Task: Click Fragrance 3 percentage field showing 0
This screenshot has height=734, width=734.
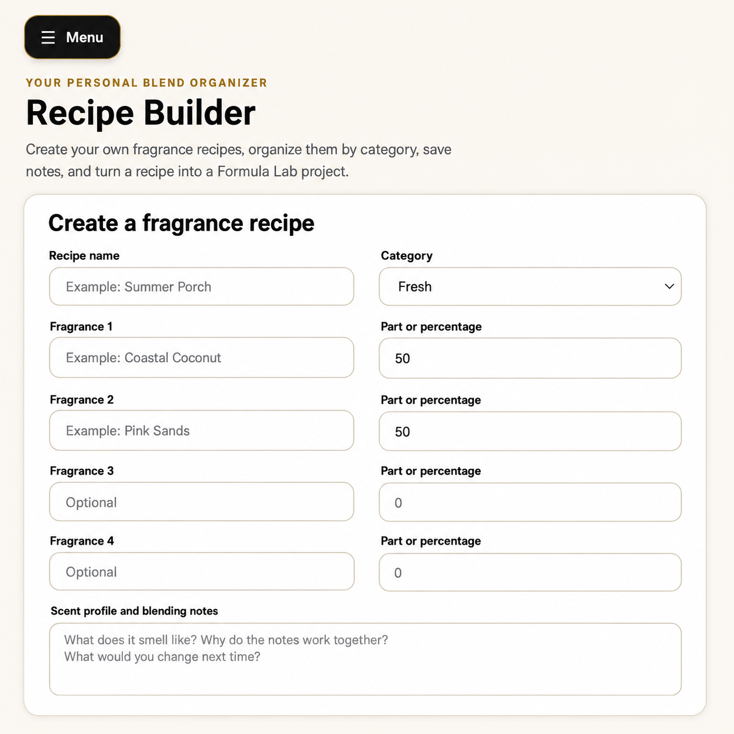Action: (530, 502)
